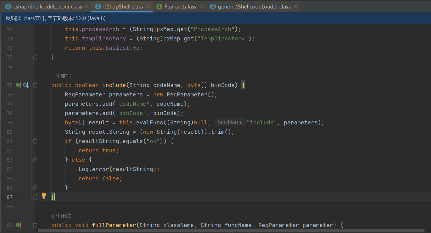
Task: Click the yellow lightbulb intention icon
Action: 44,195
